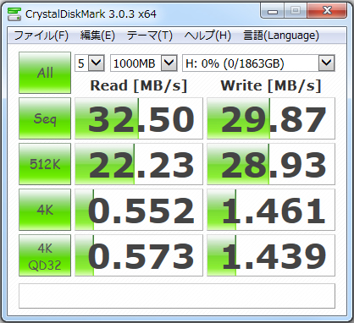Select the Seq read result 32.50
The image size is (354, 323).
pos(139,118)
